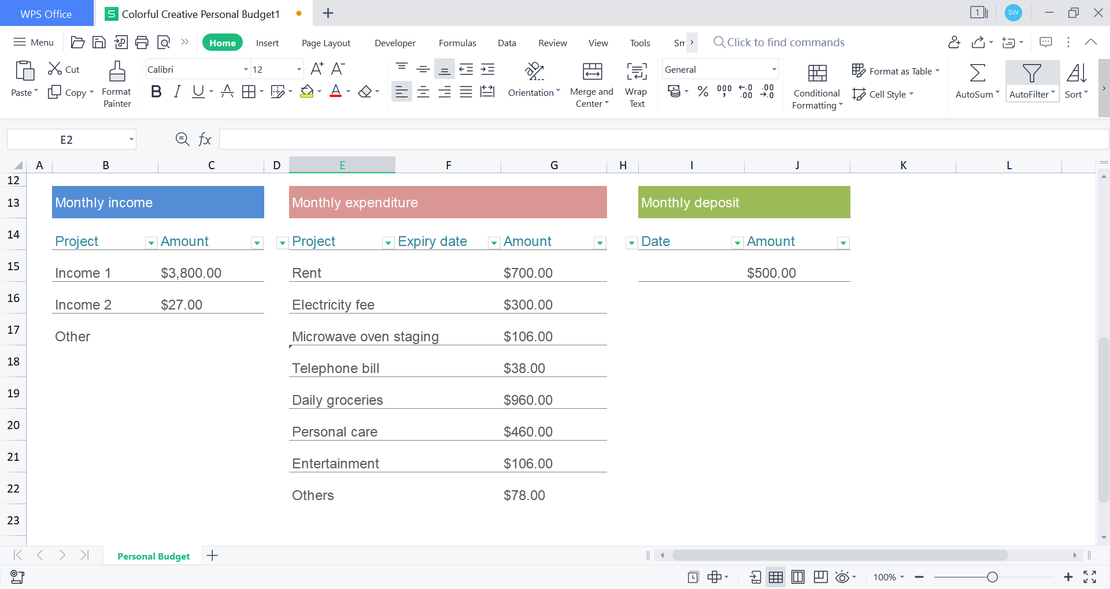The height and width of the screenshot is (589, 1110).
Task: Click the Menu button
Action: pyautogui.click(x=34, y=42)
